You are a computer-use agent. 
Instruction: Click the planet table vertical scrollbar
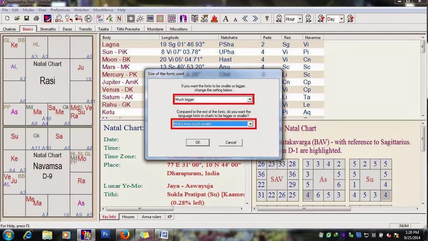pos(423,77)
